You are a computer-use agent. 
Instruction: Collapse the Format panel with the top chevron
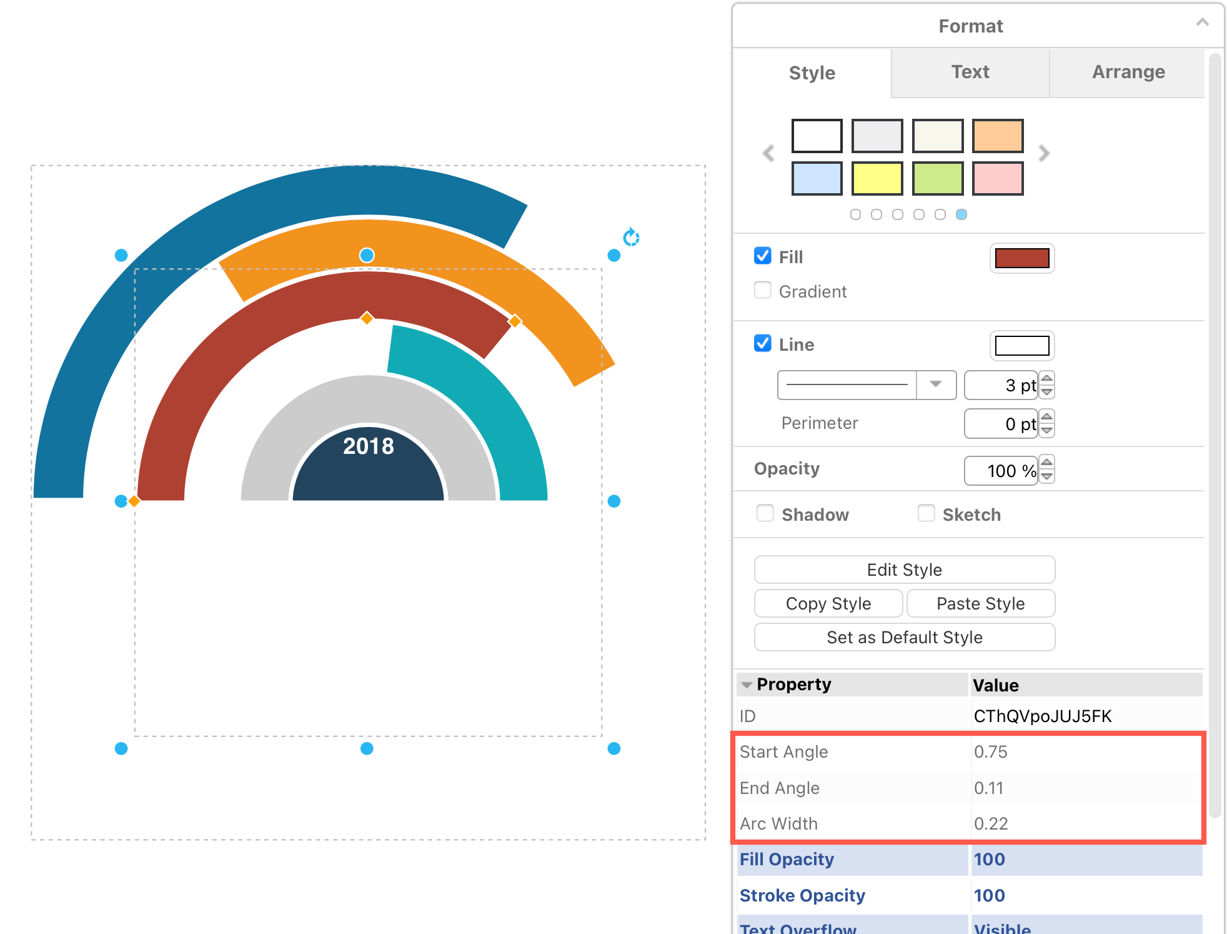[1202, 23]
